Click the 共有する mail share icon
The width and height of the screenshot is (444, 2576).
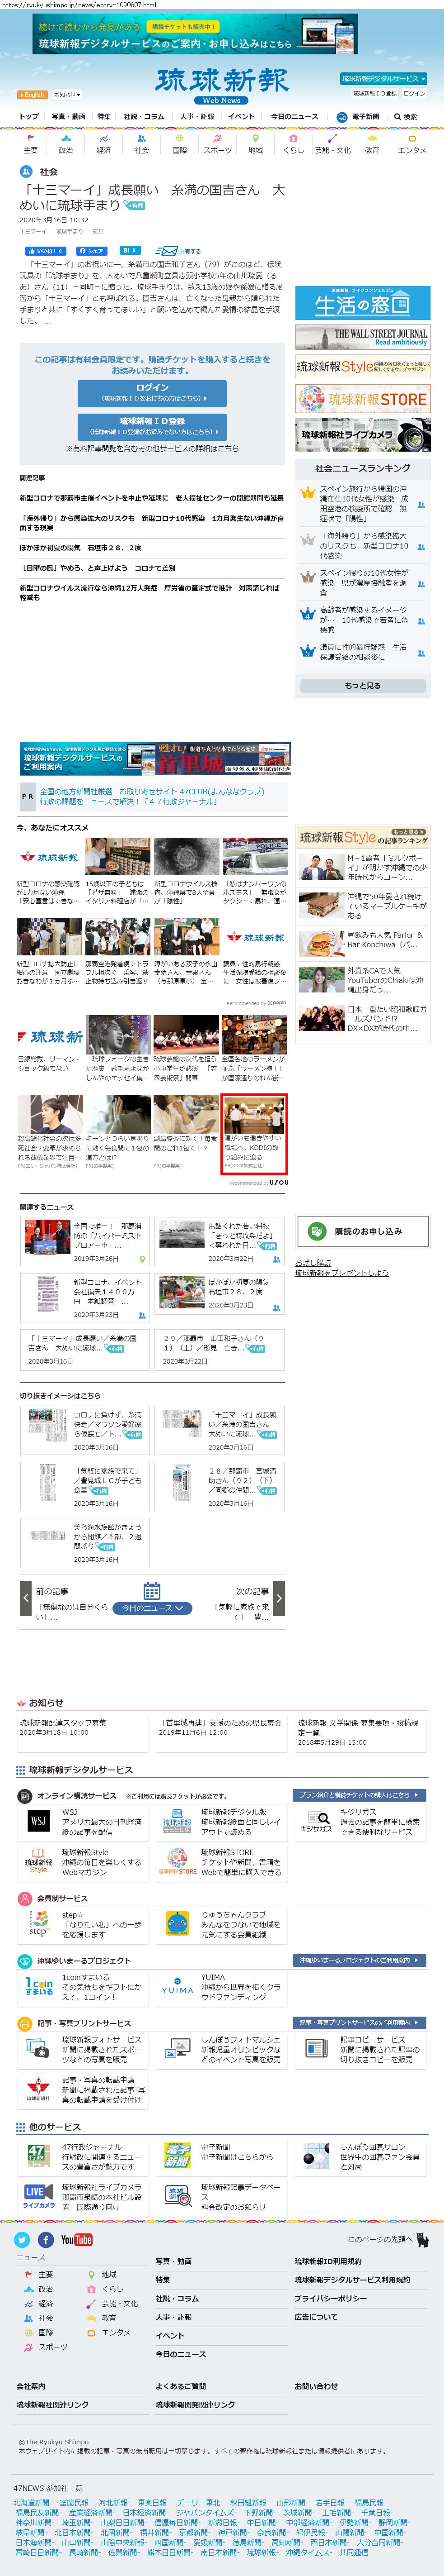(178, 251)
